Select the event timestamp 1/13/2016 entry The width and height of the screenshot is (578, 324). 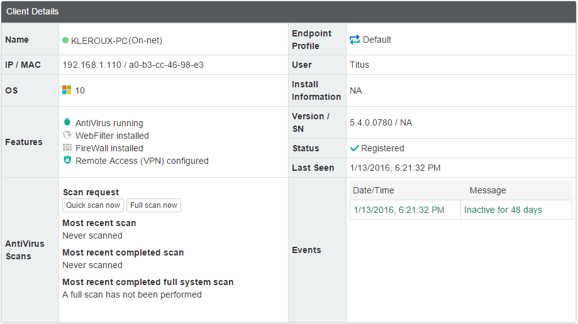399,210
